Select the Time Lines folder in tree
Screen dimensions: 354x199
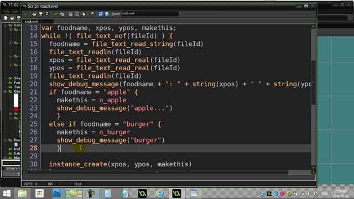pos(14,87)
